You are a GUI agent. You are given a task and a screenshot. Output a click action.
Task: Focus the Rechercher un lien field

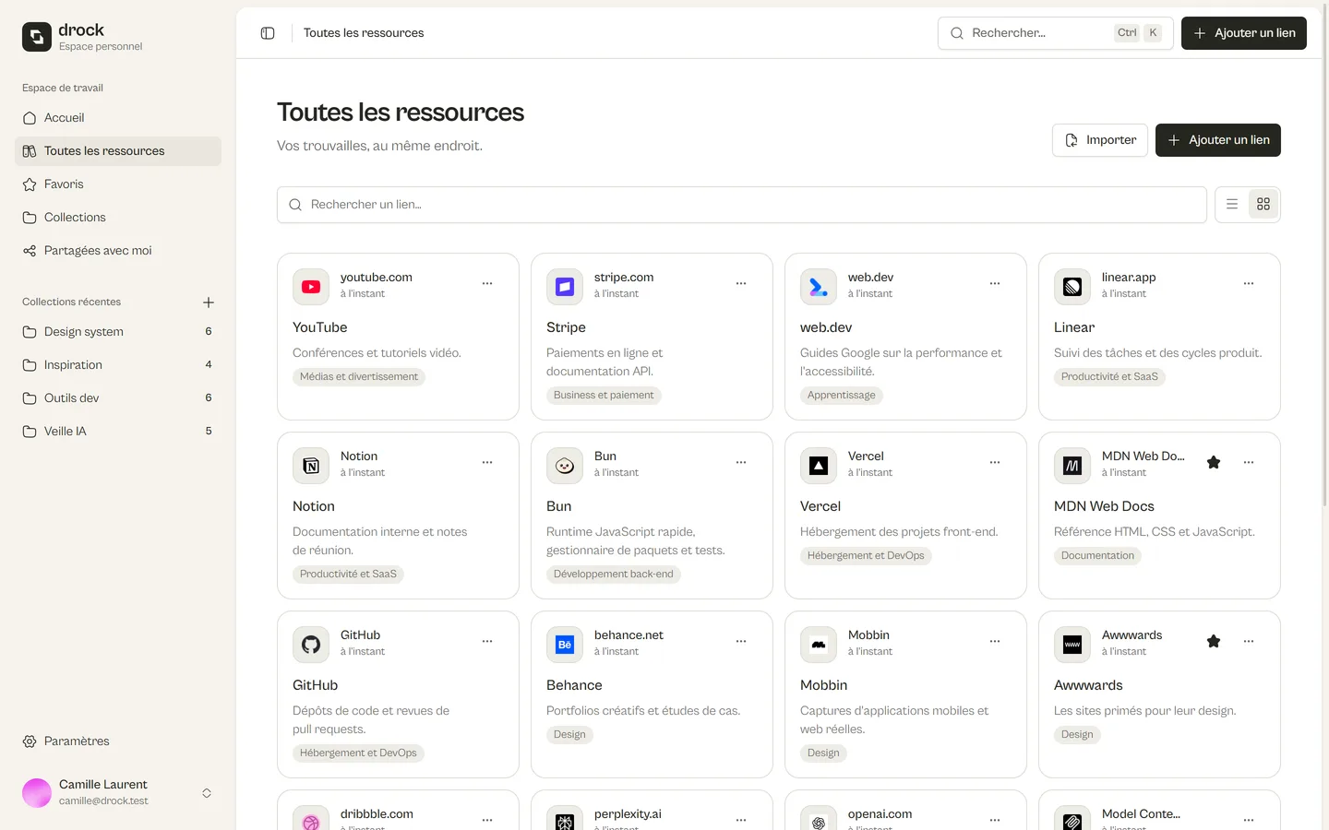[x=742, y=205]
